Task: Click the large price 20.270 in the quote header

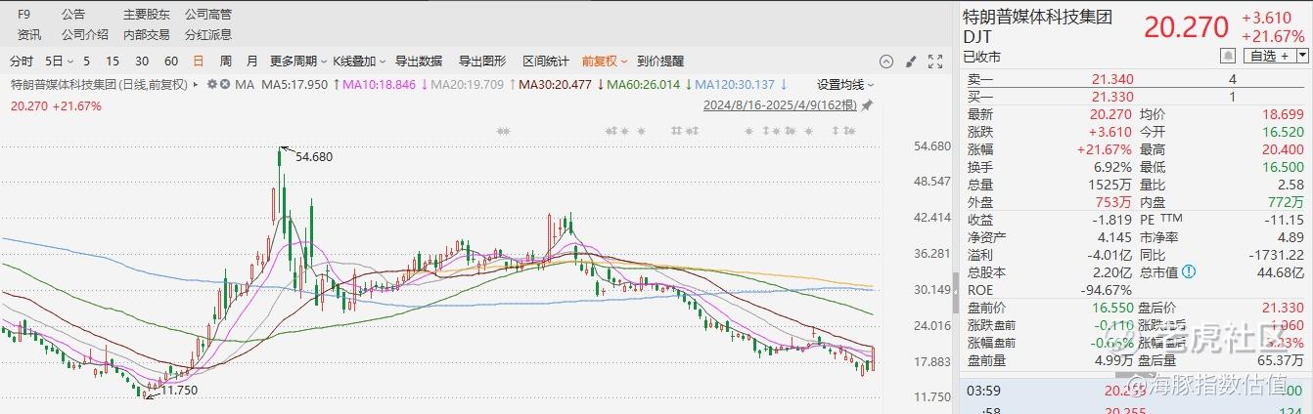Action: coord(1186,27)
